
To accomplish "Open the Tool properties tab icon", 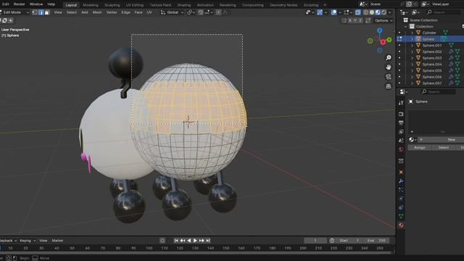I will (401, 103).
